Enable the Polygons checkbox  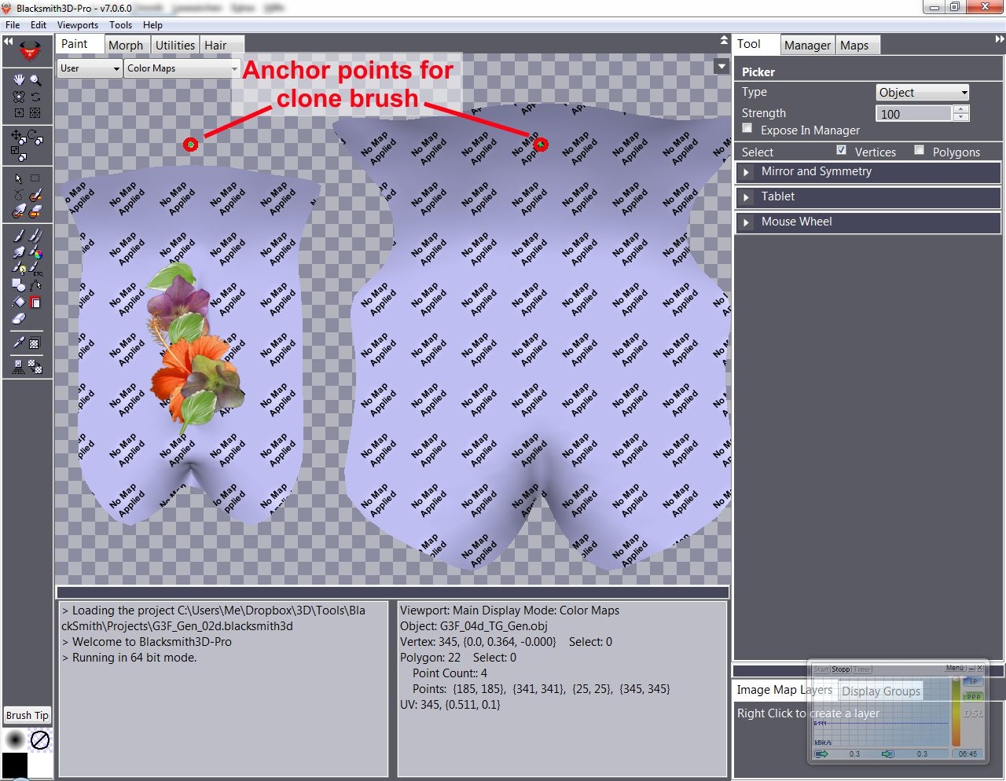coord(920,150)
